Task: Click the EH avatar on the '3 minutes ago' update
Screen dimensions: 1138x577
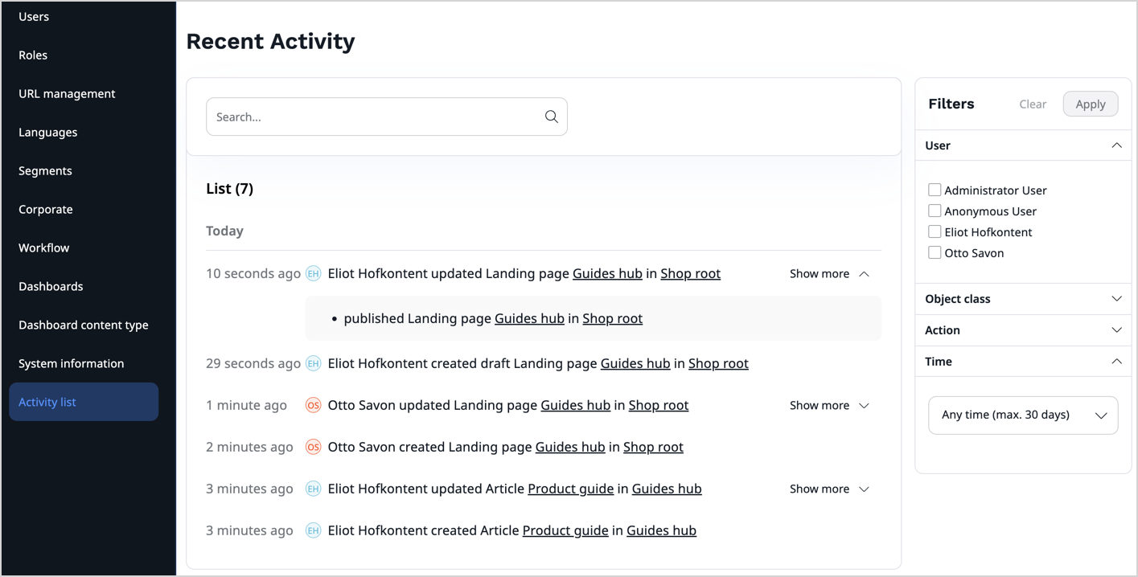Action: 313,489
